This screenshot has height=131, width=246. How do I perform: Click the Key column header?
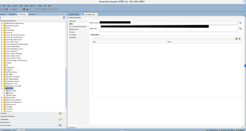(x=130, y=42)
